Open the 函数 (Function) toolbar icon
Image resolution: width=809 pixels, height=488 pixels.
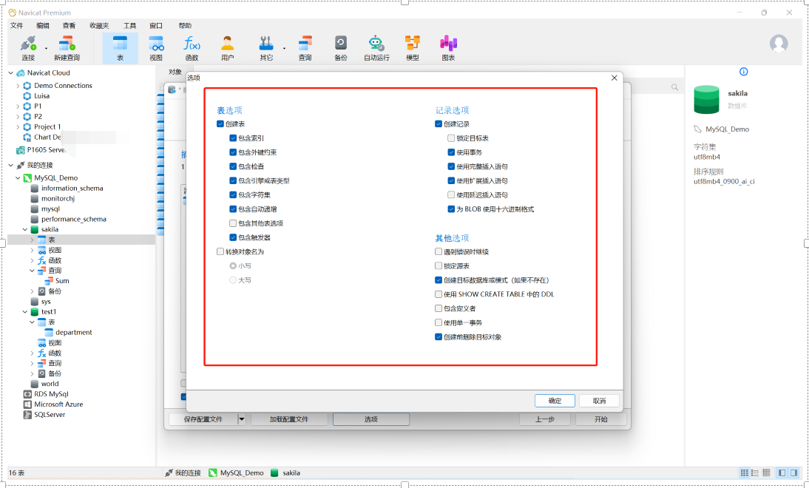point(192,44)
